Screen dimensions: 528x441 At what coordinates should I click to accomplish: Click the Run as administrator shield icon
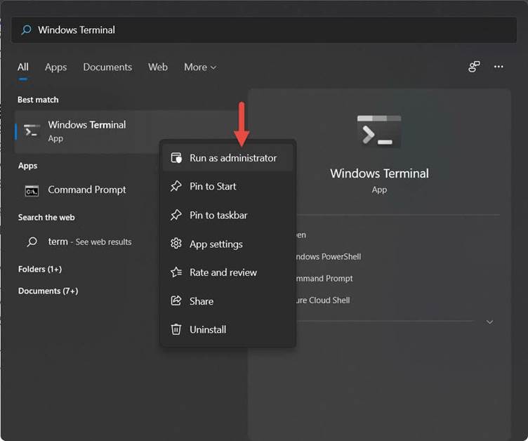[x=176, y=158]
